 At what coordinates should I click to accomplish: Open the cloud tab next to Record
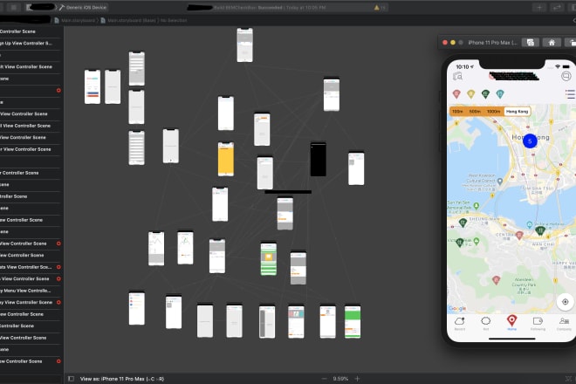coord(485,324)
